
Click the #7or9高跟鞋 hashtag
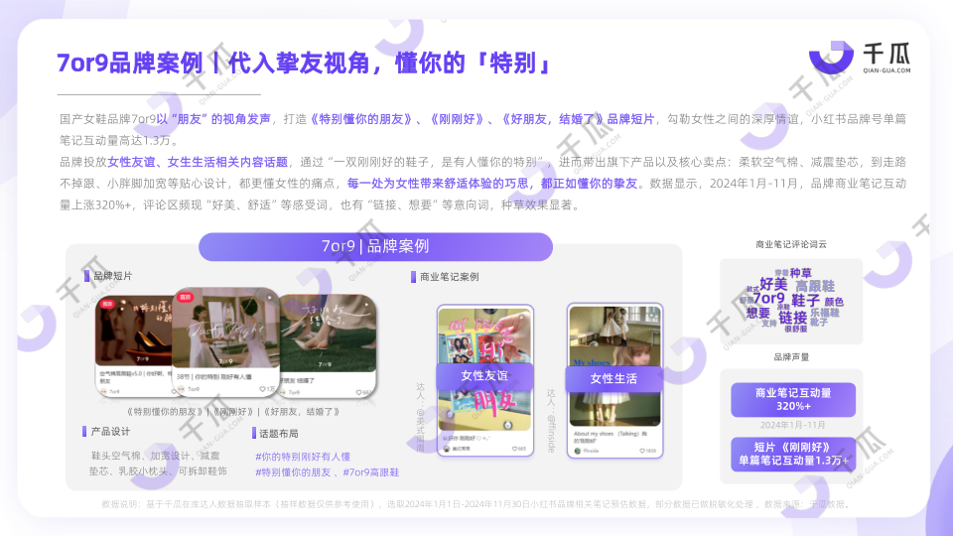point(370,472)
